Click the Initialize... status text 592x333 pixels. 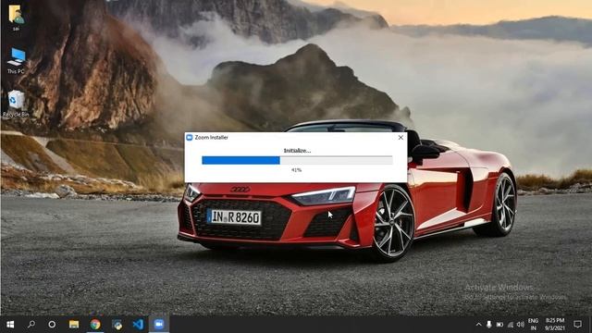coord(297,151)
